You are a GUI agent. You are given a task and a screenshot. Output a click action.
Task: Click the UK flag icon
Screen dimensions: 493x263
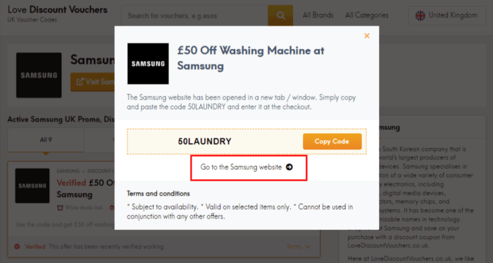[420, 15]
